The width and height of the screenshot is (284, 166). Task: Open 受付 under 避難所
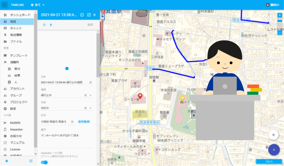click(17, 69)
